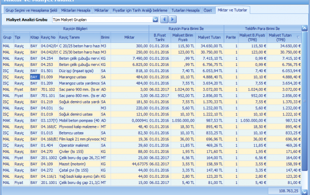Select the highlighted BAY cell for Marangoz ustası
This screenshot has width=310, height=195.
35,76
